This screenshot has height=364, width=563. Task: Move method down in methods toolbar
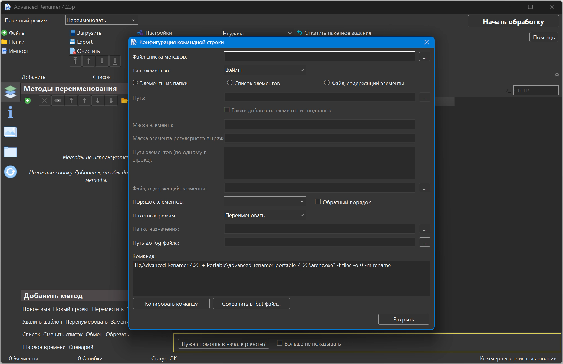pos(98,101)
